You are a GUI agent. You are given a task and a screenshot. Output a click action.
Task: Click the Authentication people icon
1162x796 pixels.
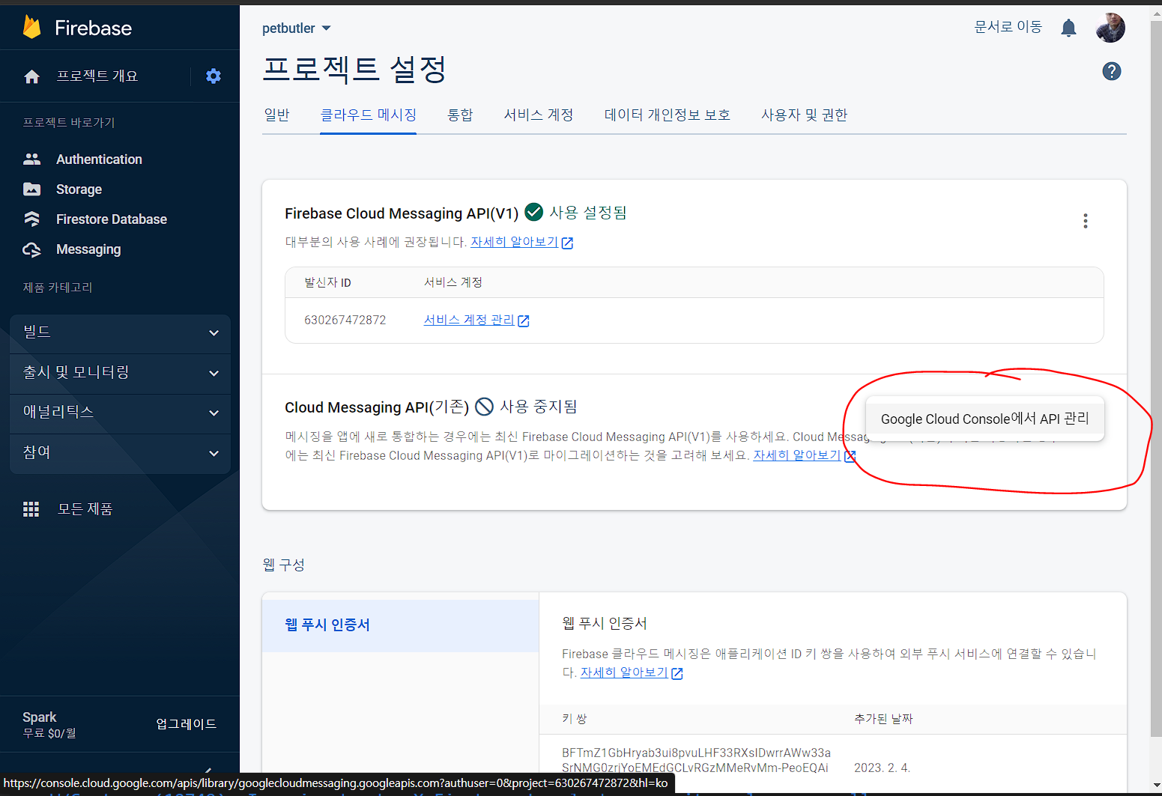pos(31,159)
